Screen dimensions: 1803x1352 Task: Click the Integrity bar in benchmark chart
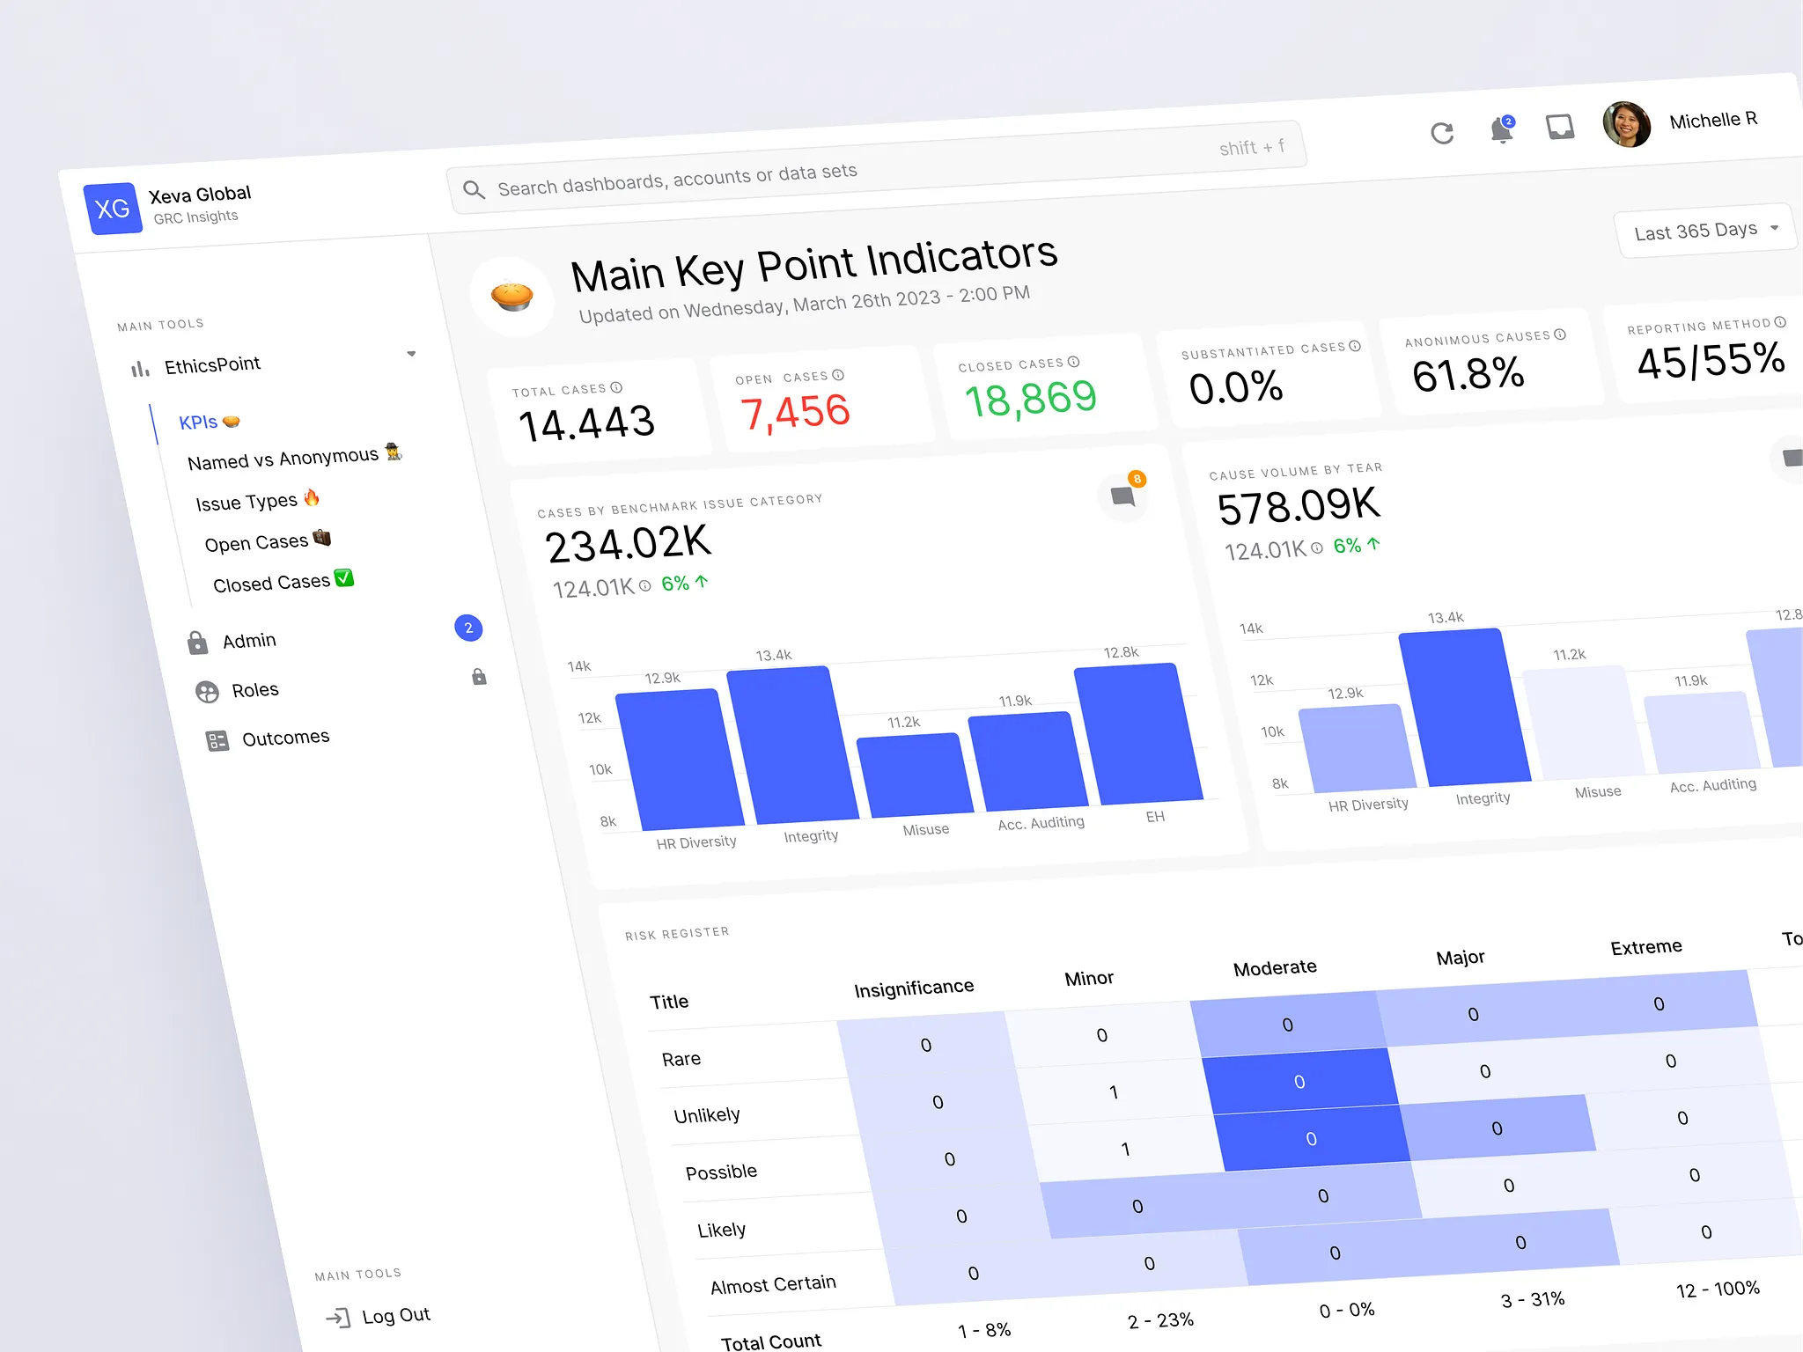(791, 745)
